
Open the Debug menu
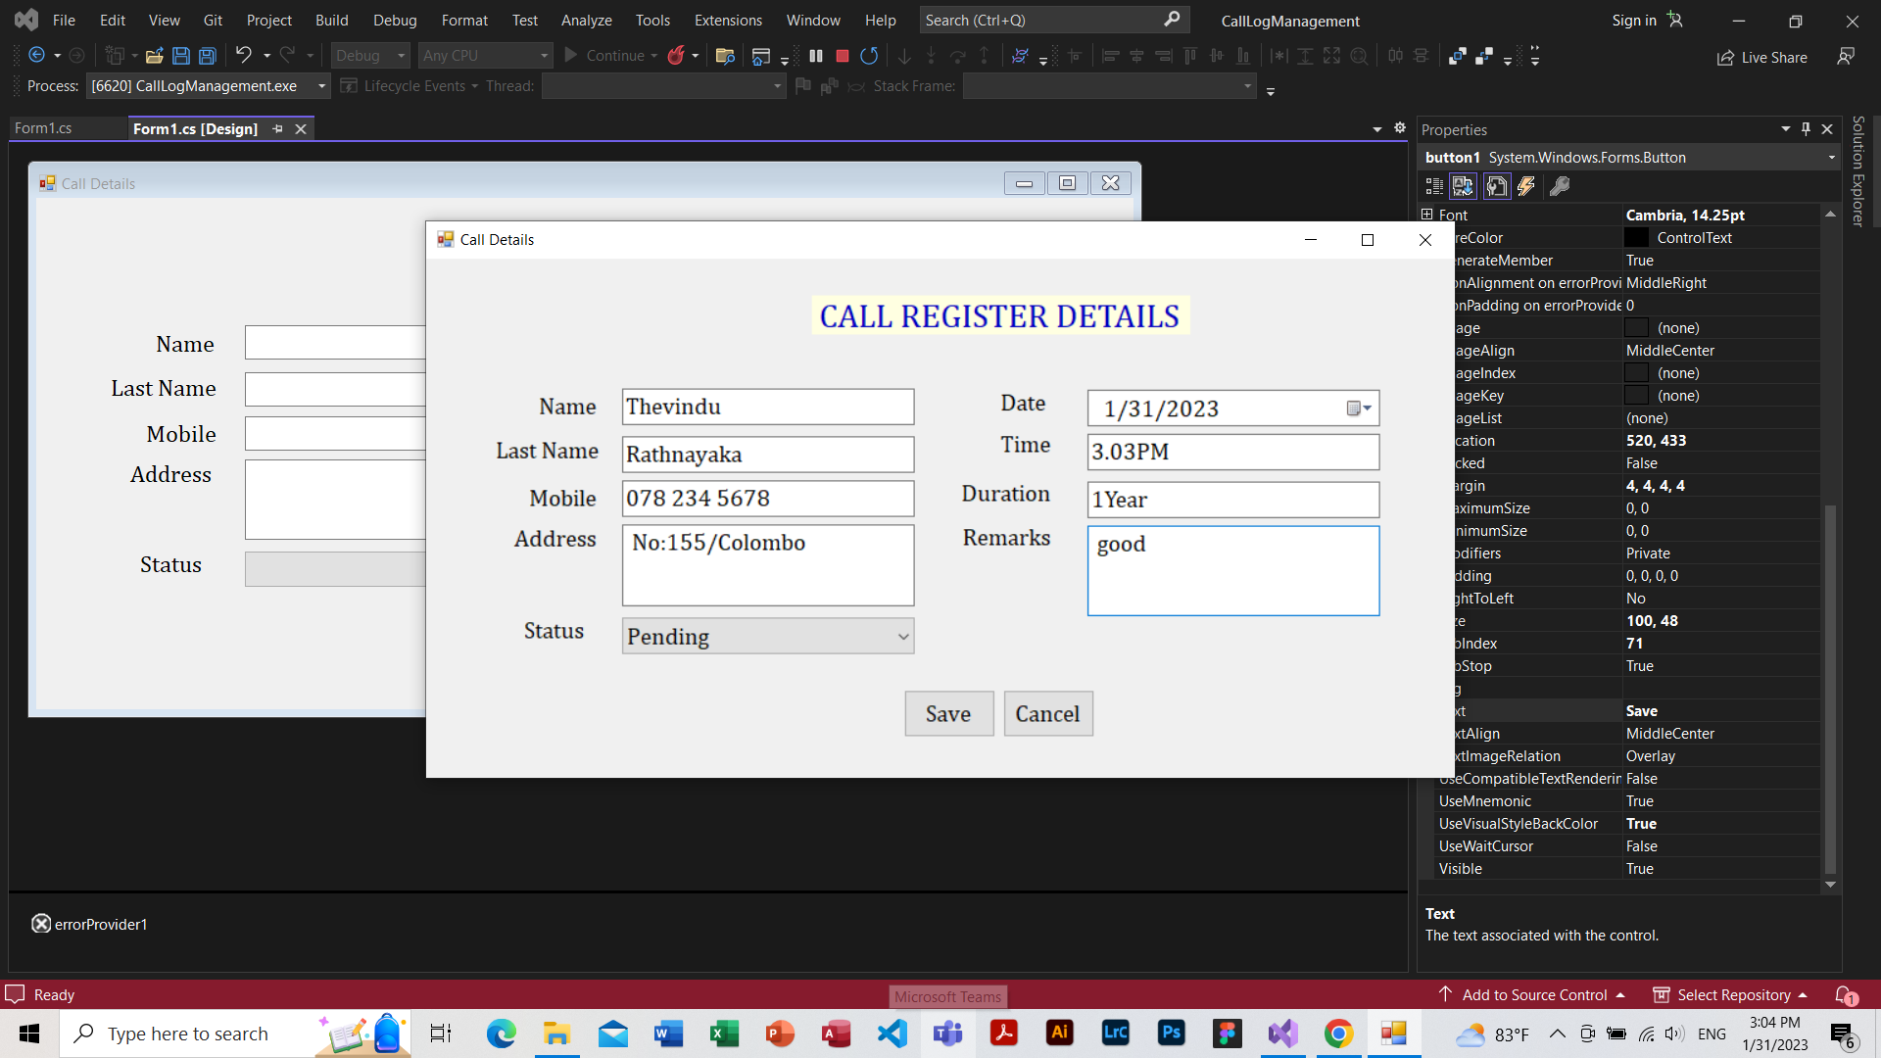point(395,20)
